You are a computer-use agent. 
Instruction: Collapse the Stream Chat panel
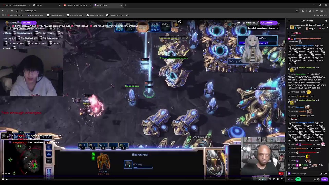coord(289,21)
